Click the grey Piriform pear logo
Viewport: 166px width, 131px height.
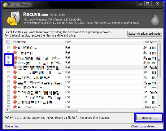[155, 19]
